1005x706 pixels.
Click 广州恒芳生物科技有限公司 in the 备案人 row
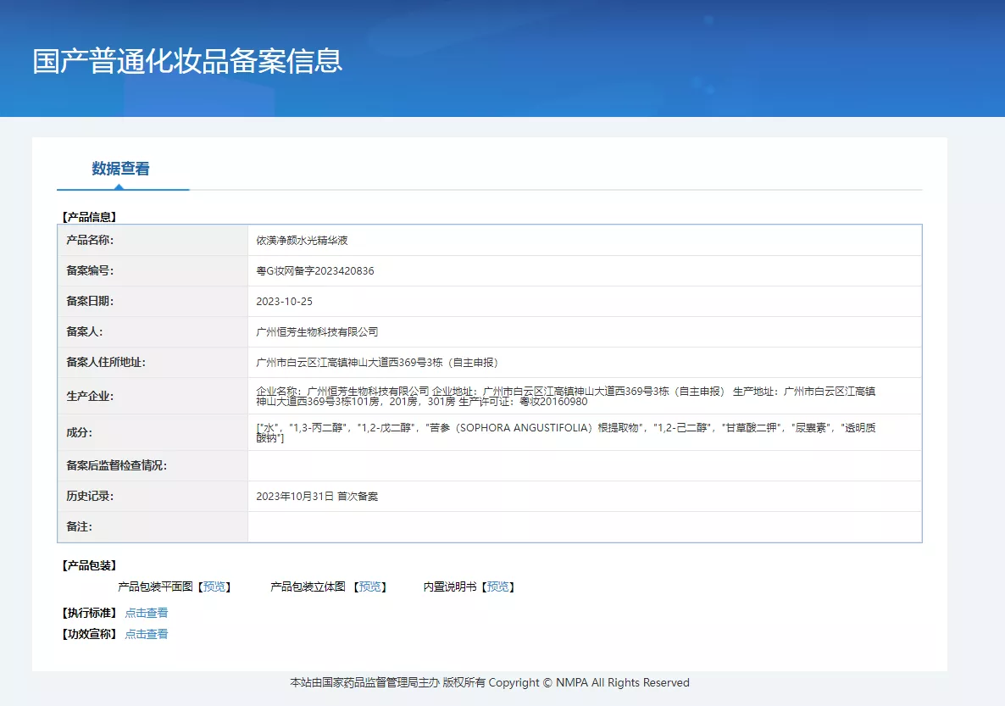[317, 332]
